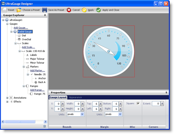Click the Save As Preset label
The image size is (174, 134).
click(56, 10)
